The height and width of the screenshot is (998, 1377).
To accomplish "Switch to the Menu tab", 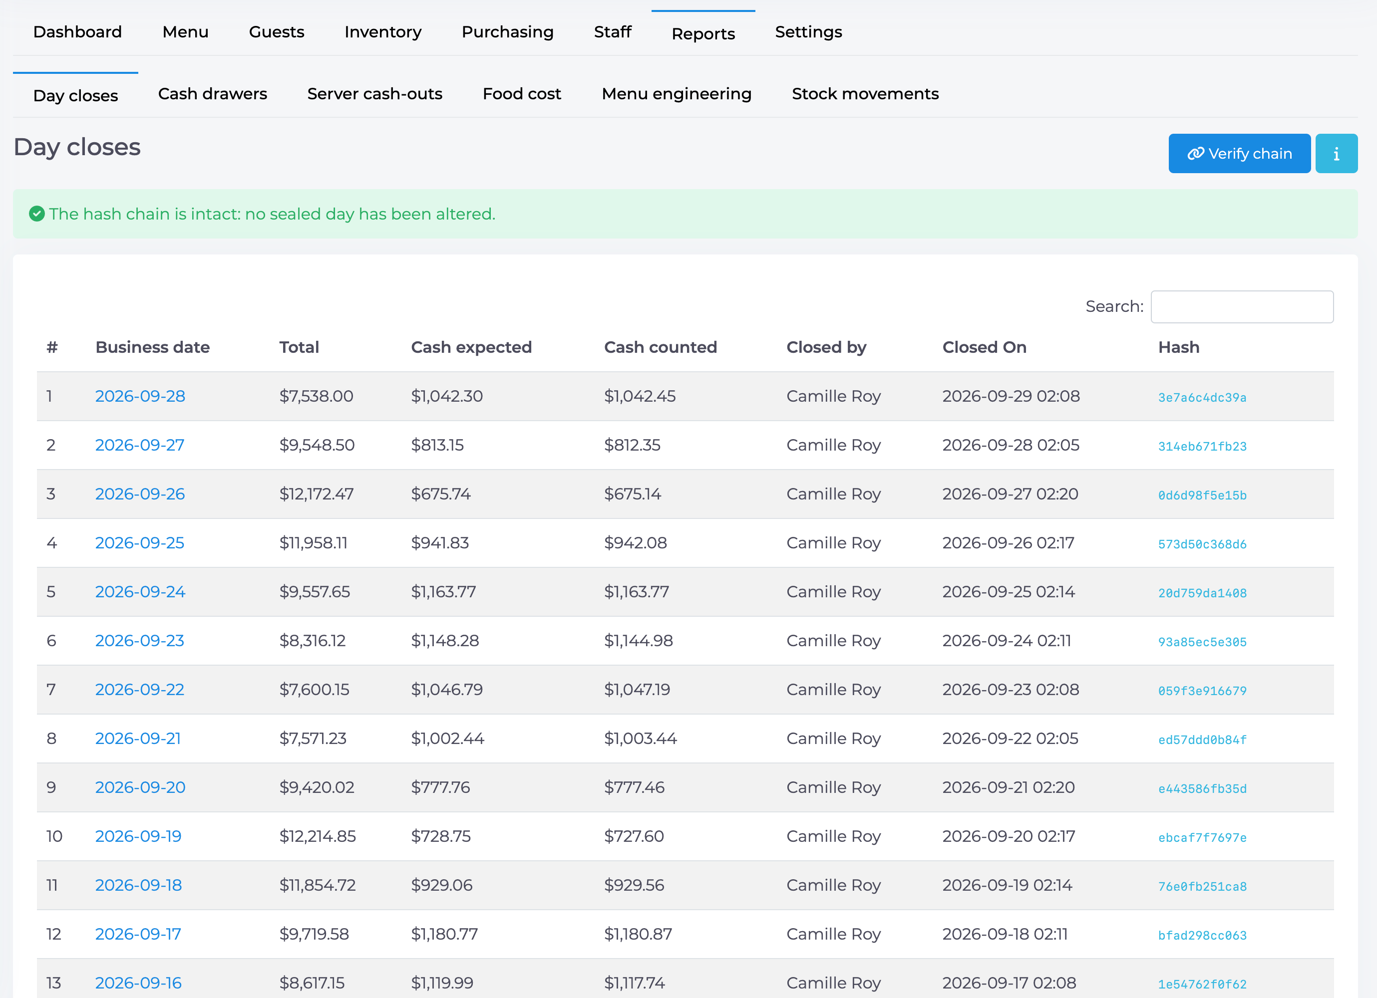I will click(x=185, y=32).
